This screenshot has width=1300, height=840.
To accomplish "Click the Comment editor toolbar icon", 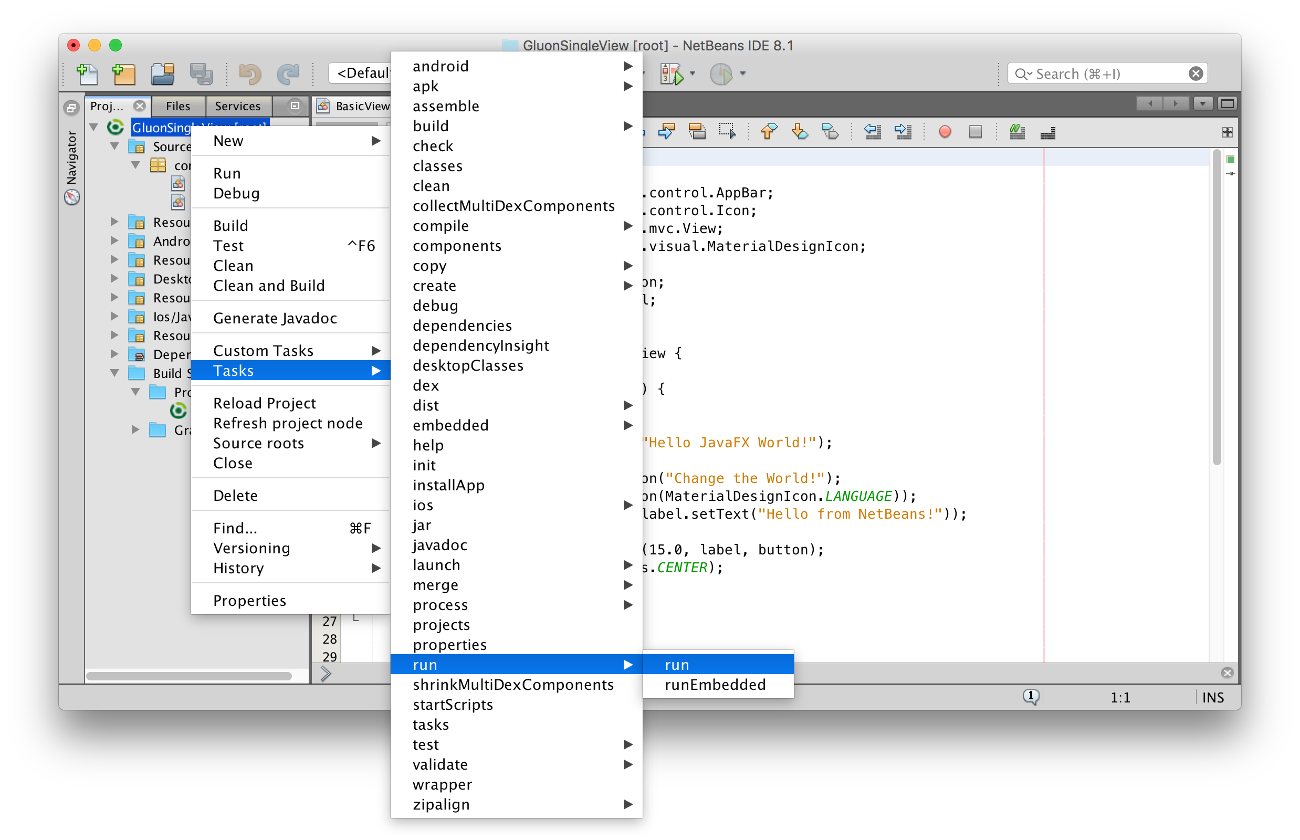I will [1017, 131].
